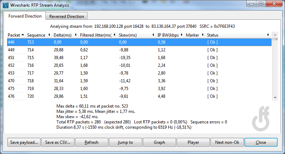Click Save payload... button
Image resolution: width=285 pixels, height=154 pixels.
24,142
